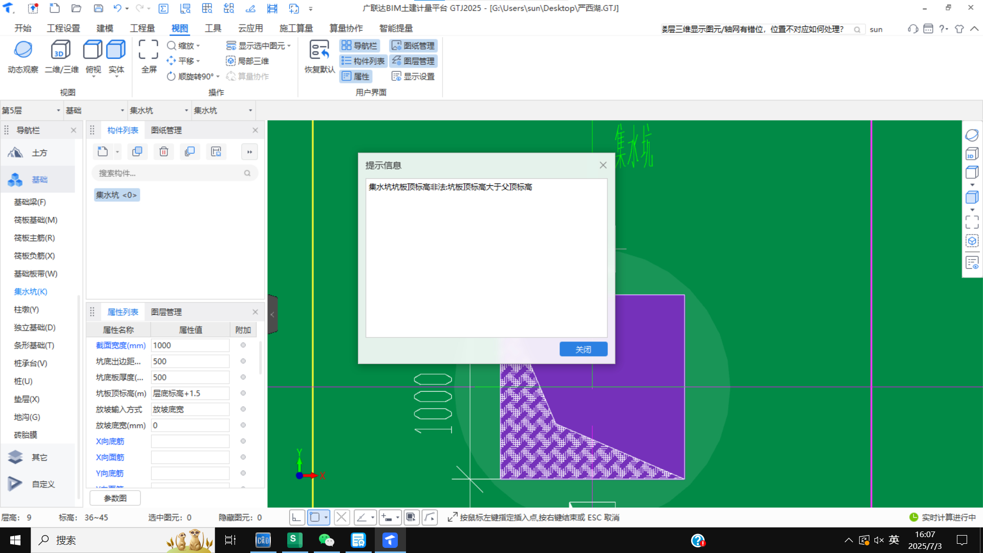Open CAD app from taskbar
Screen dimensions: 983x553
coord(263,540)
